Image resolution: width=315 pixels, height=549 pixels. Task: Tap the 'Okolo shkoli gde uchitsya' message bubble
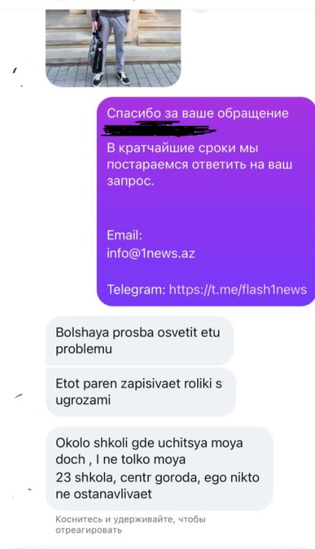pos(160,468)
